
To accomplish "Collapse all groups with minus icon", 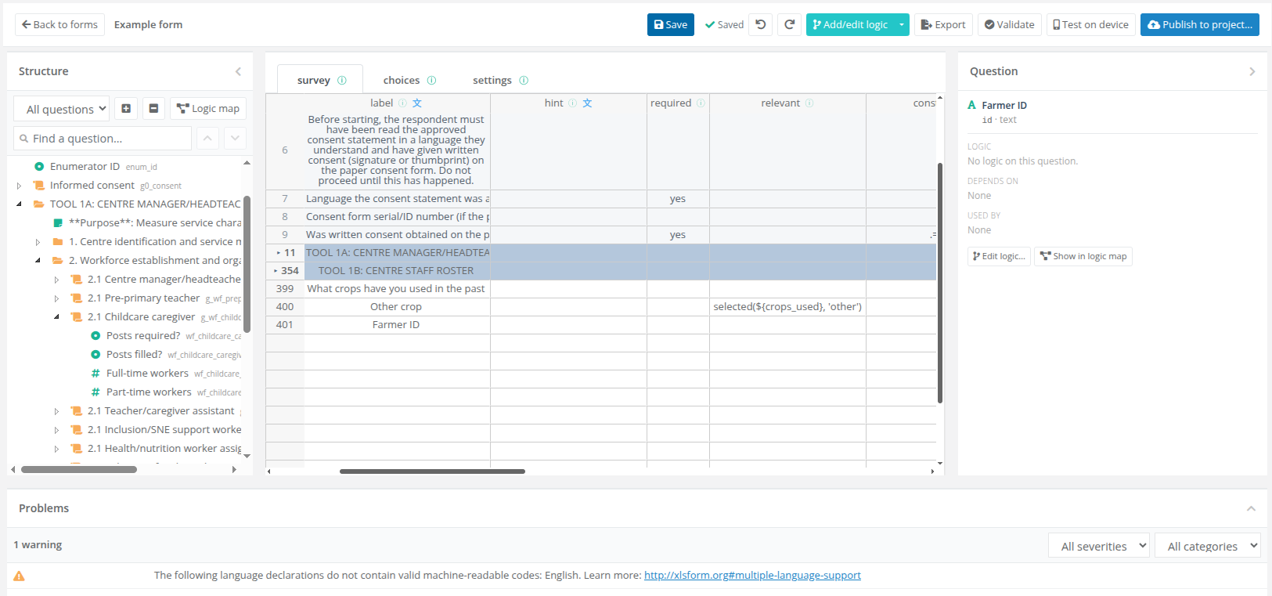I will point(153,108).
